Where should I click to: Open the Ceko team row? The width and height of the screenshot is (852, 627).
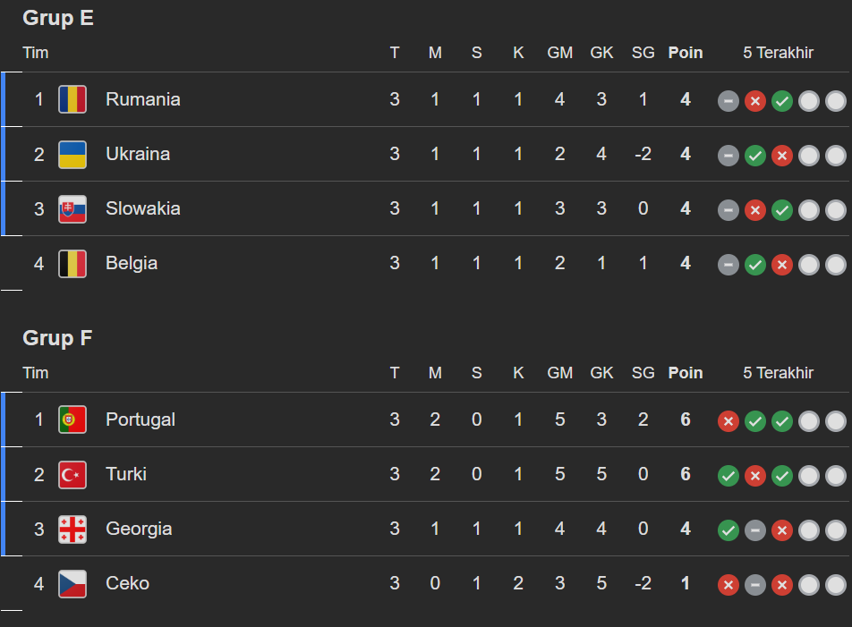tap(127, 583)
